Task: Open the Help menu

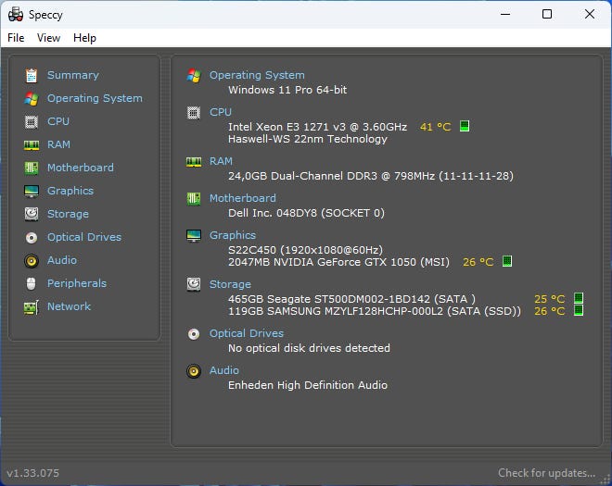Action: (84, 38)
